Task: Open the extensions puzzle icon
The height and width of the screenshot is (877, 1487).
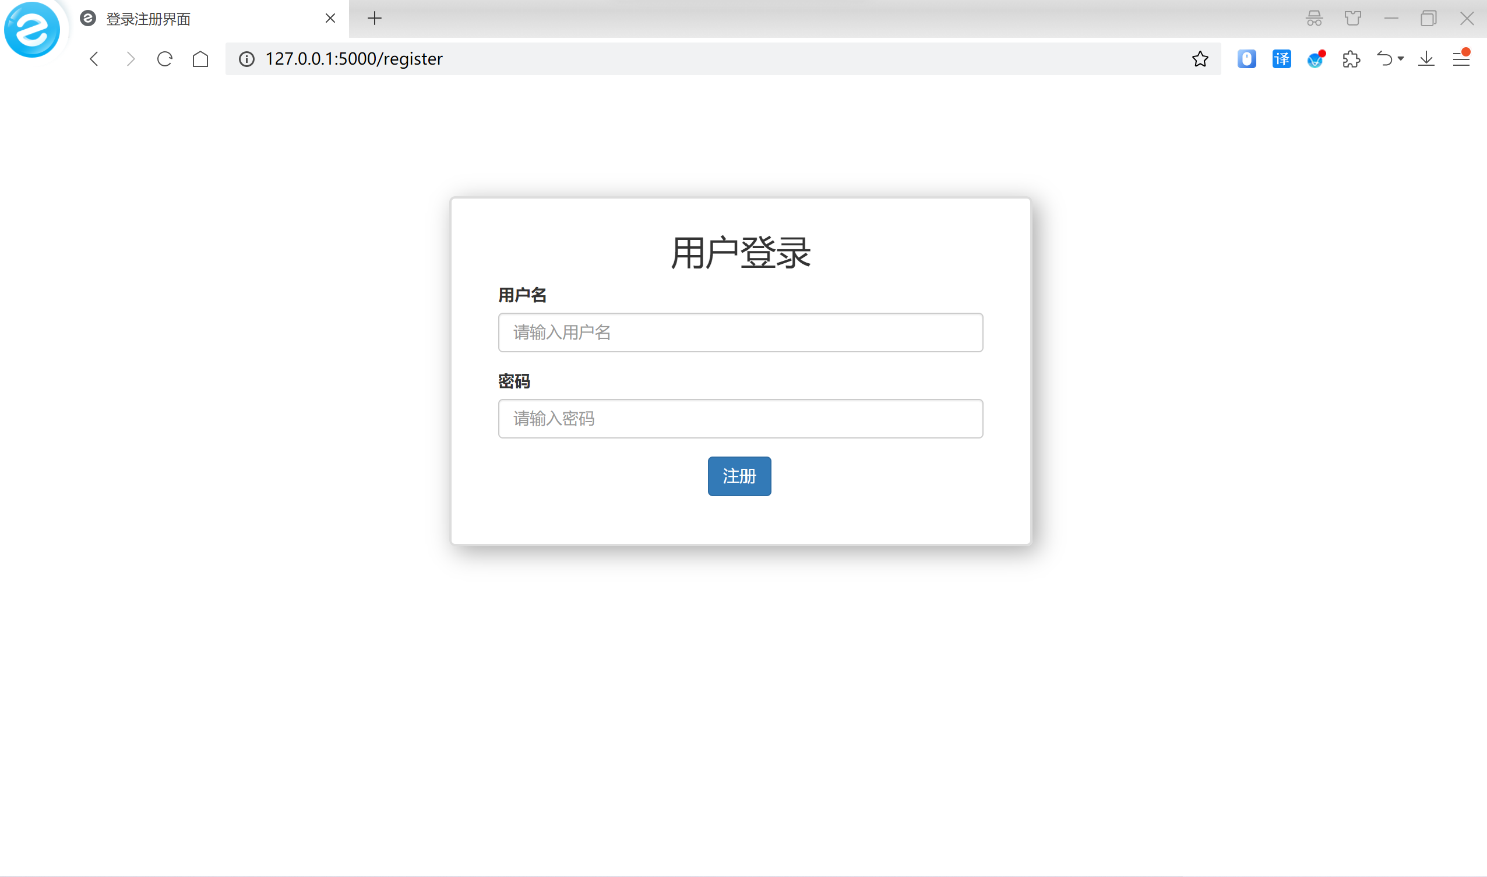Action: click(x=1351, y=59)
